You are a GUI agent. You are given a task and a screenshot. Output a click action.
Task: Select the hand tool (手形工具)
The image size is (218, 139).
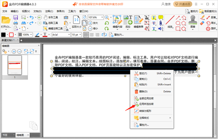pyautogui.click(x=51, y=17)
